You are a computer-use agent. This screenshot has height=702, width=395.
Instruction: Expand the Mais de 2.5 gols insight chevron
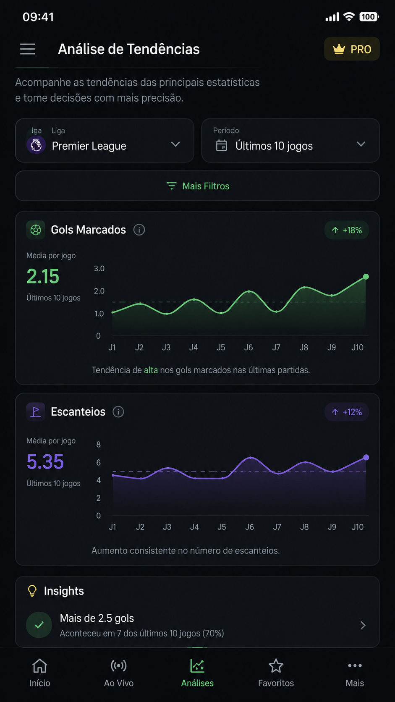(363, 625)
